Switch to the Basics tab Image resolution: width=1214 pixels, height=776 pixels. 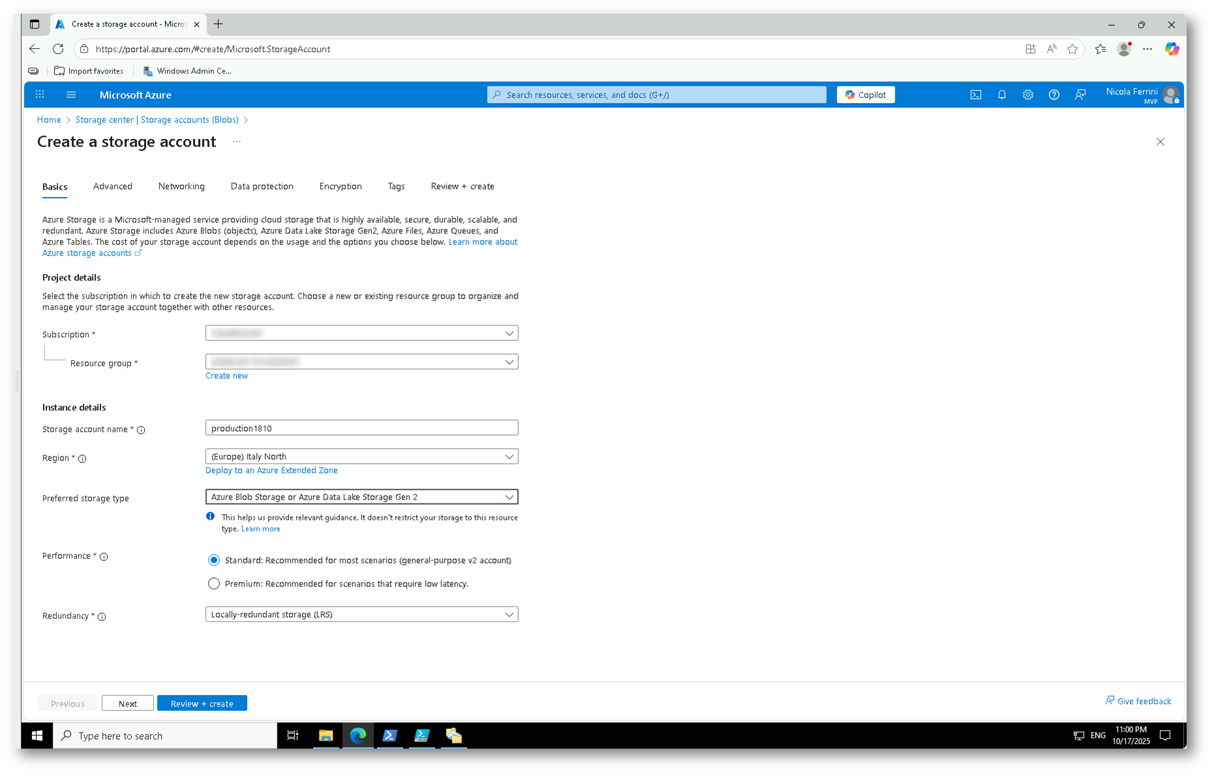coord(55,187)
